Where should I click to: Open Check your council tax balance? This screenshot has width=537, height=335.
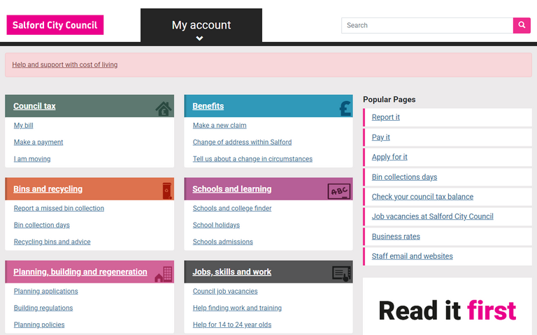click(x=422, y=197)
